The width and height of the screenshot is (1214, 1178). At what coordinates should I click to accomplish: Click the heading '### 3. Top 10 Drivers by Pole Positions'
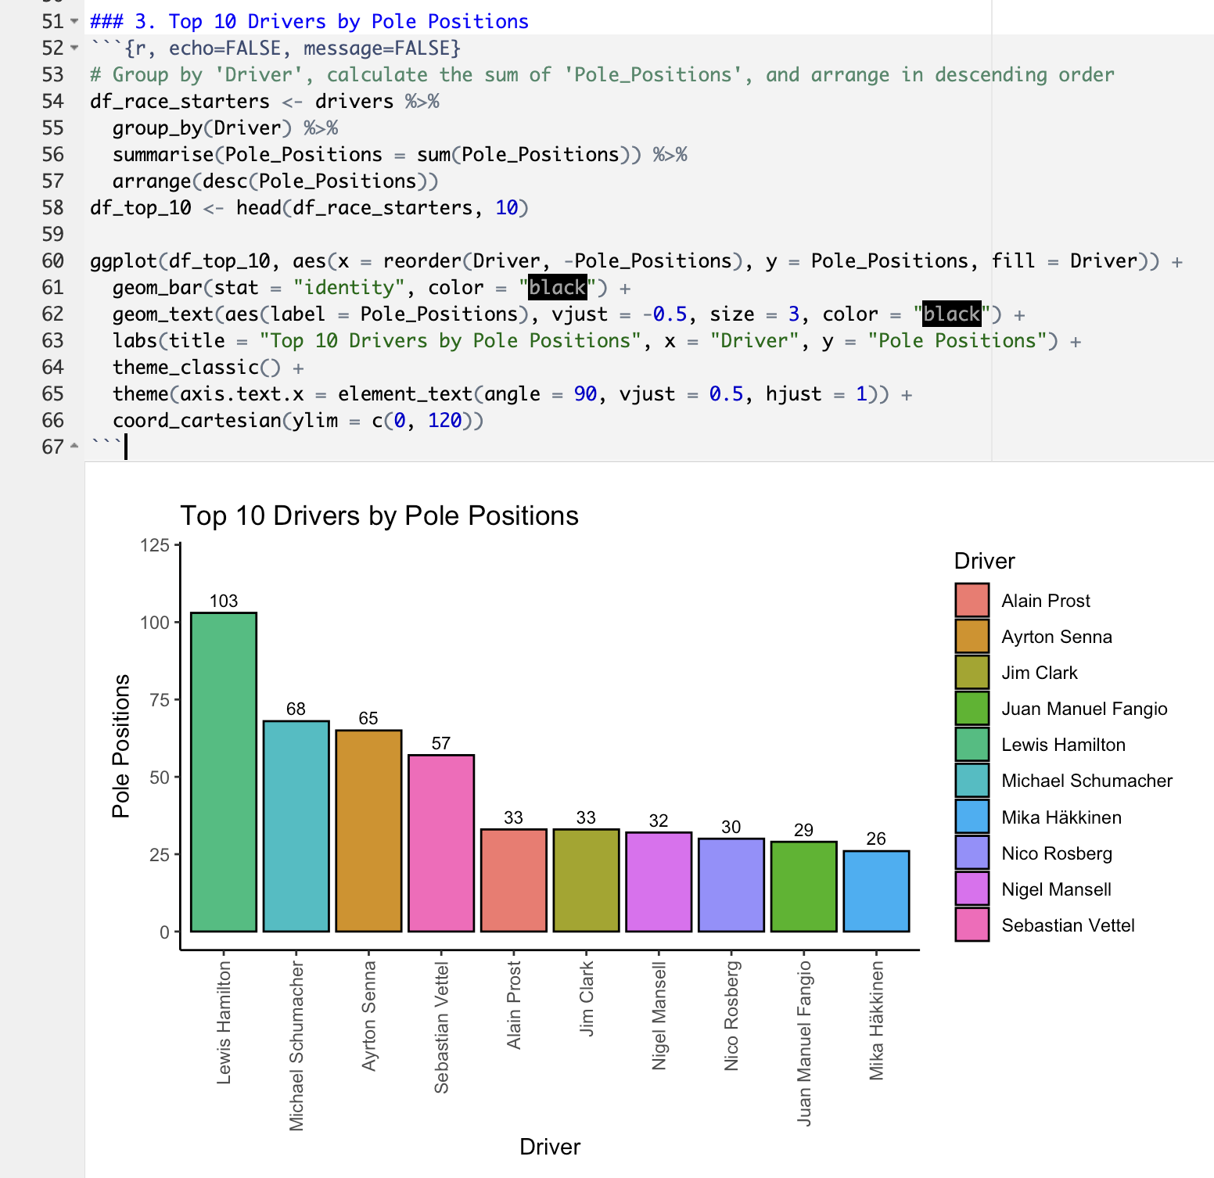(x=309, y=21)
